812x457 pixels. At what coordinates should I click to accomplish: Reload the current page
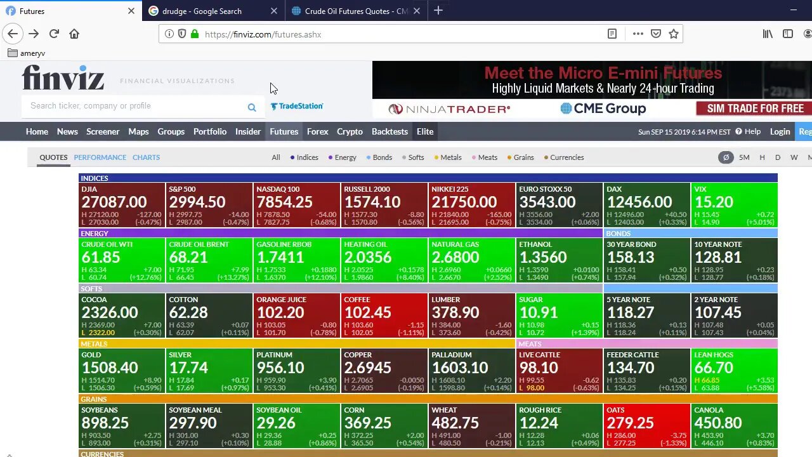54,34
